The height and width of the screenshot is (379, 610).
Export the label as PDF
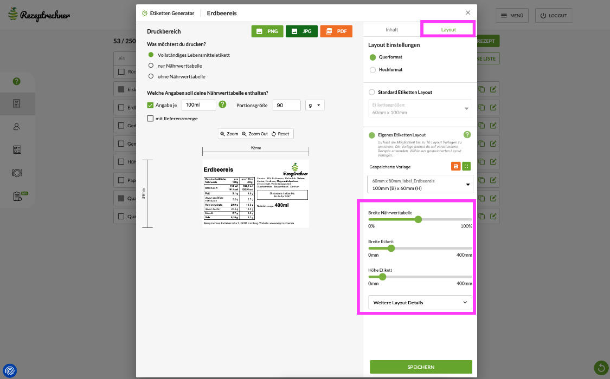(336, 31)
